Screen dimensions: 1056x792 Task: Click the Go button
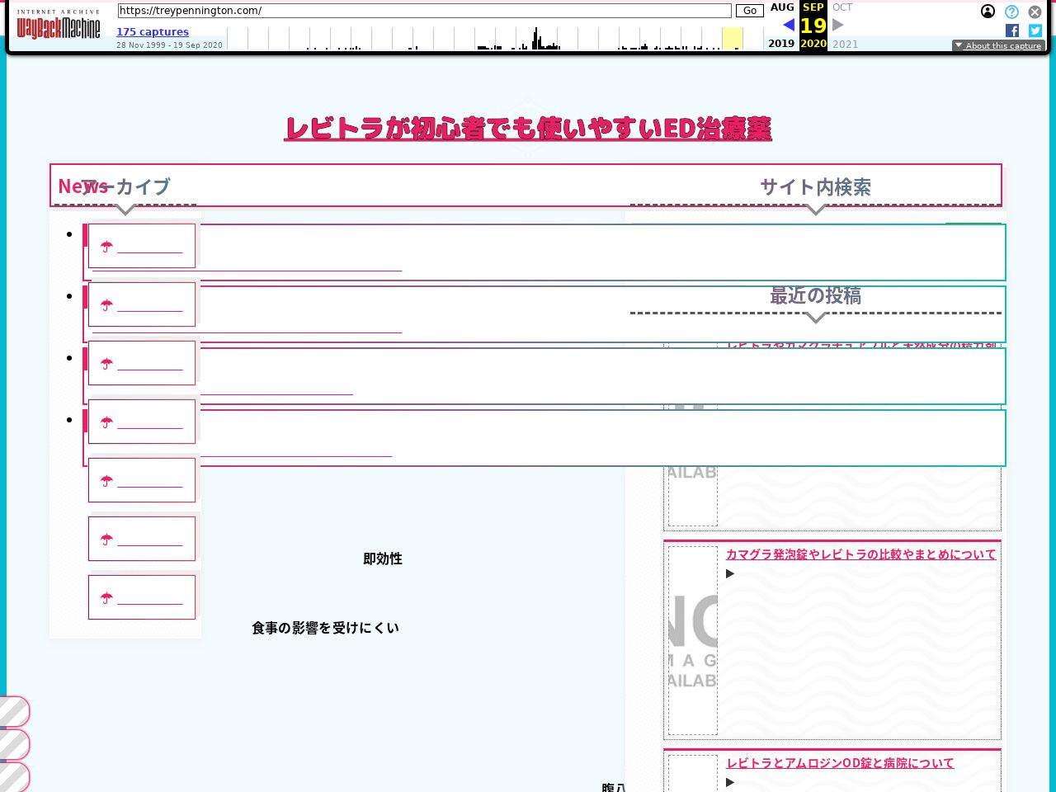tap(749, 11)
